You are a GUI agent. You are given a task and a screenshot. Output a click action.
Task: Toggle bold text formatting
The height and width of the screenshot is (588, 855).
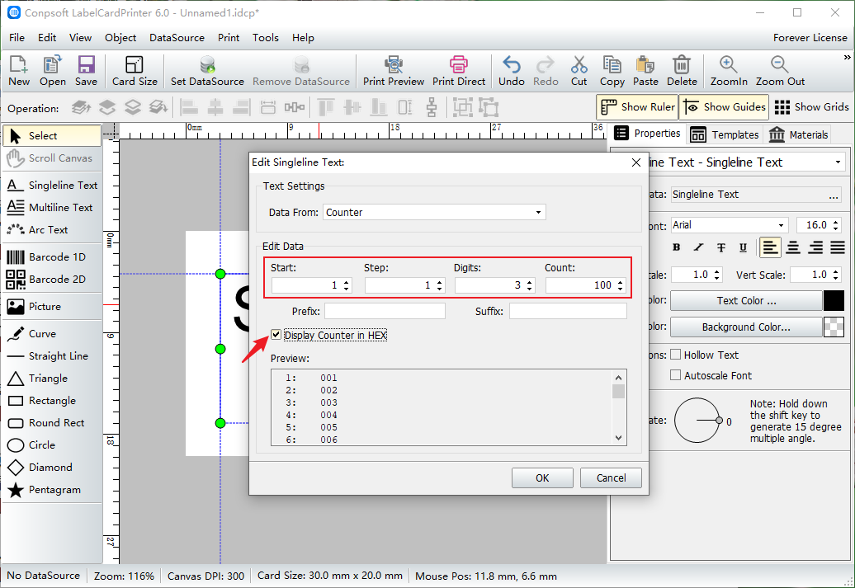point(677,247)
